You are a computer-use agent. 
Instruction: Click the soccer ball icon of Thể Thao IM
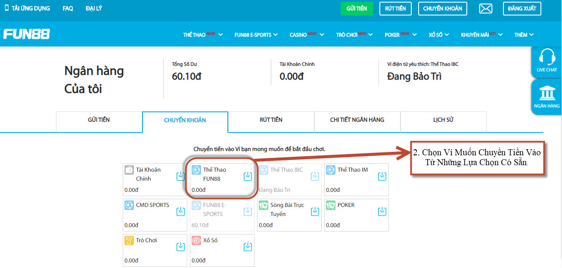coord(330,170)
